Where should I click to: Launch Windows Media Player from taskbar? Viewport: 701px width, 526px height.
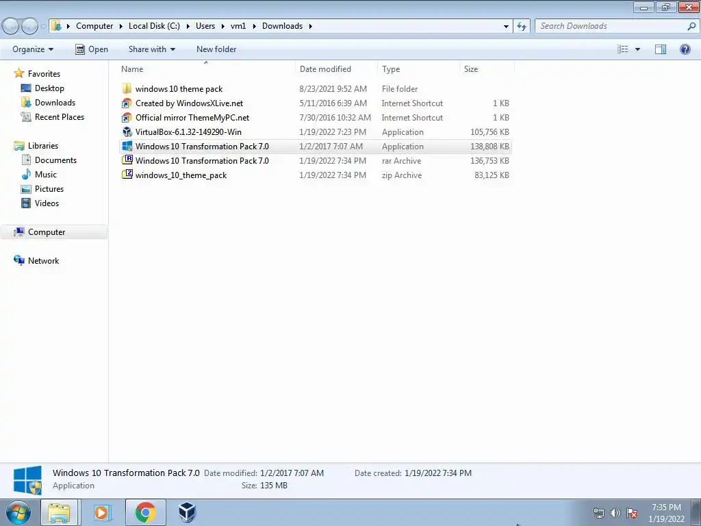point(101,512)
